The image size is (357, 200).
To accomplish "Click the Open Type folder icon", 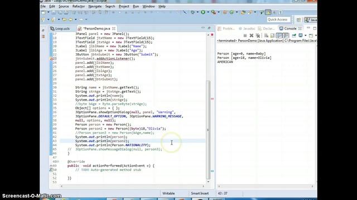I will (243, 12).
